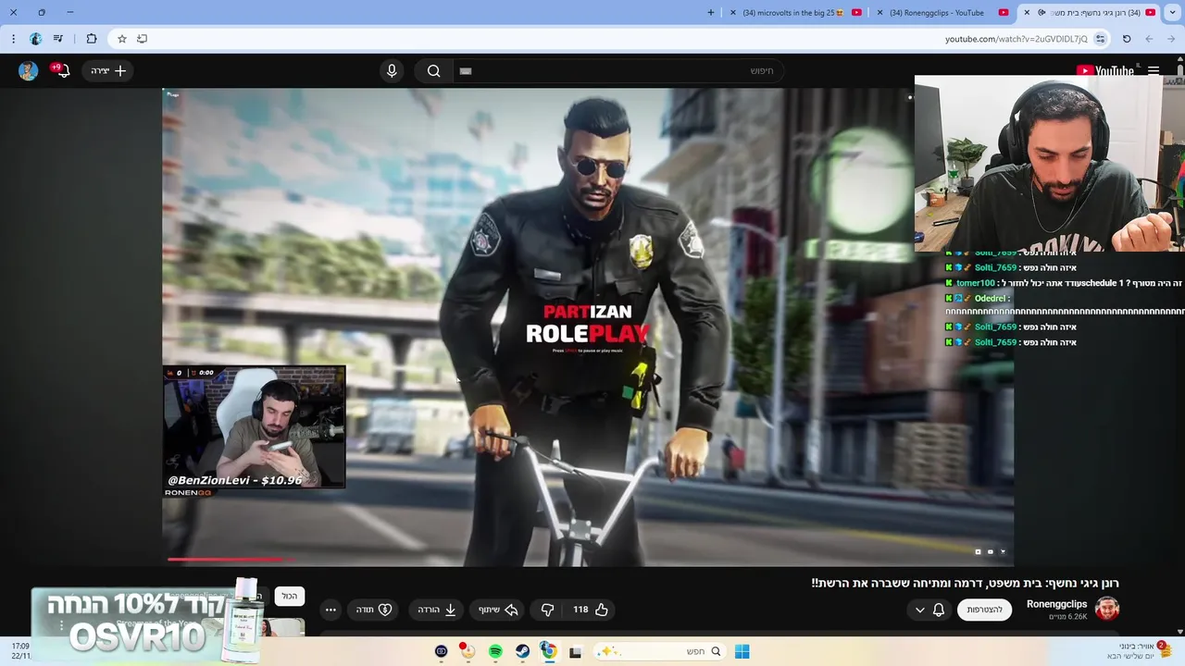1185x666 pixels.
Task: Click the 10% discount OSVR10 overlay ad
Action: pyautogui.click(x=148, y=622)
